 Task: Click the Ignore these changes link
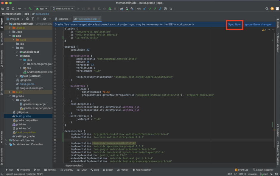point(258,24)
